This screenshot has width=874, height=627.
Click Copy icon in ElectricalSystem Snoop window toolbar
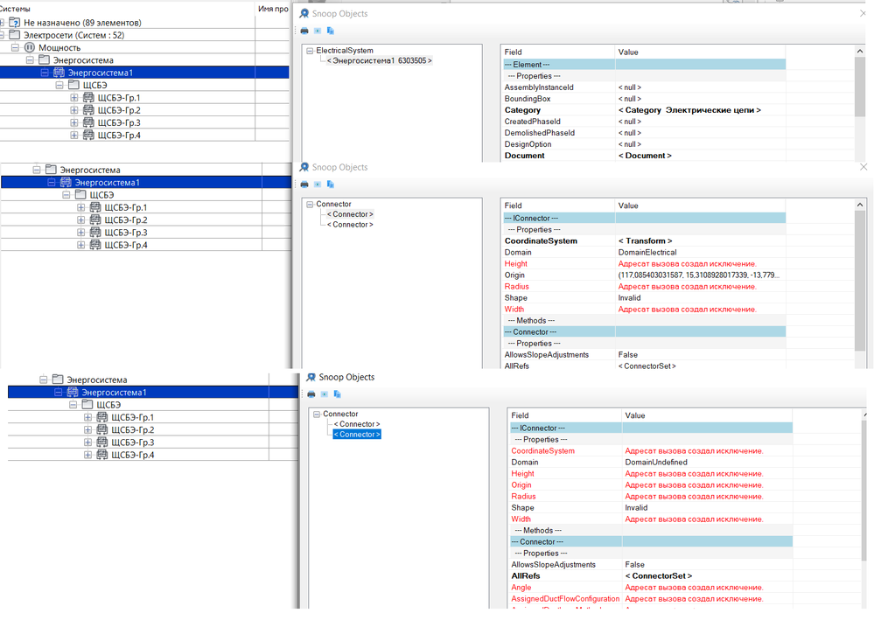pos(330,31)
